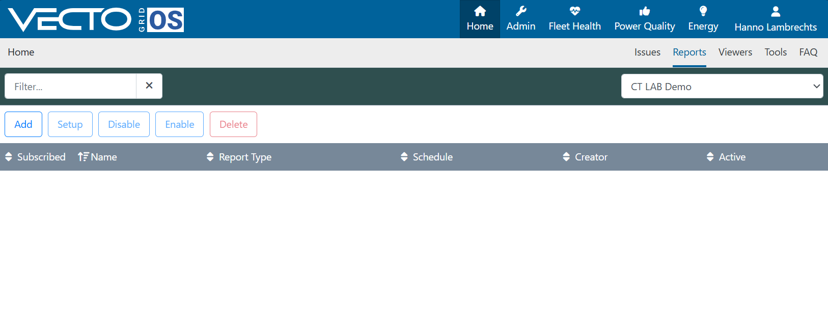Open the Energy menu label
Viewport: 828px width, 327px height.
pos(703,26)
